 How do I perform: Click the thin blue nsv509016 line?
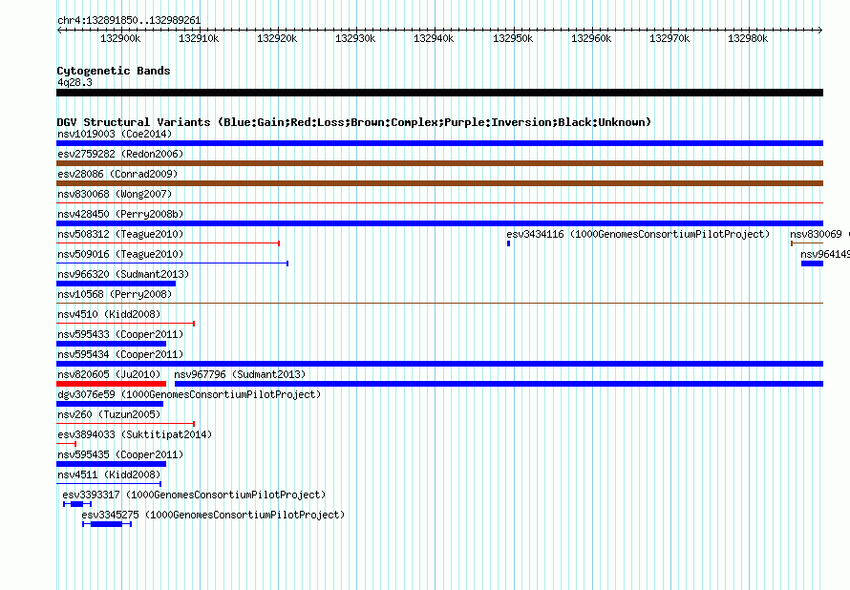172,263
